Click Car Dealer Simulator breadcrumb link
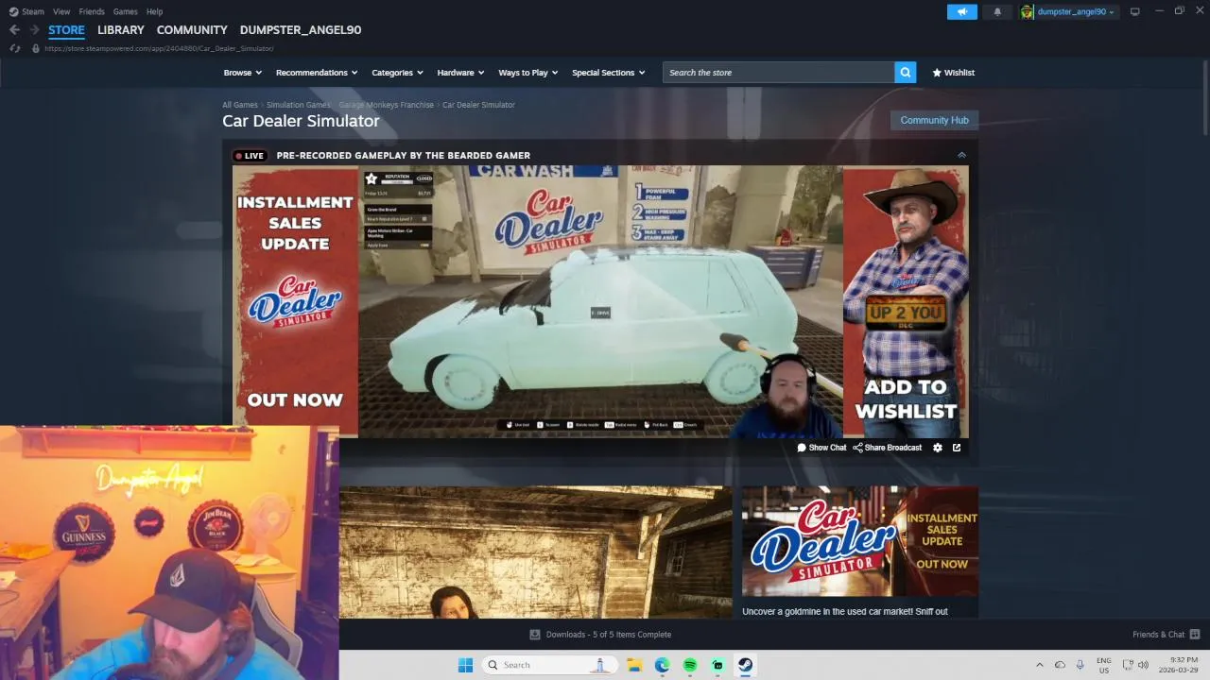The width and height of the screenshot is (1210, 680). point(478,105)
